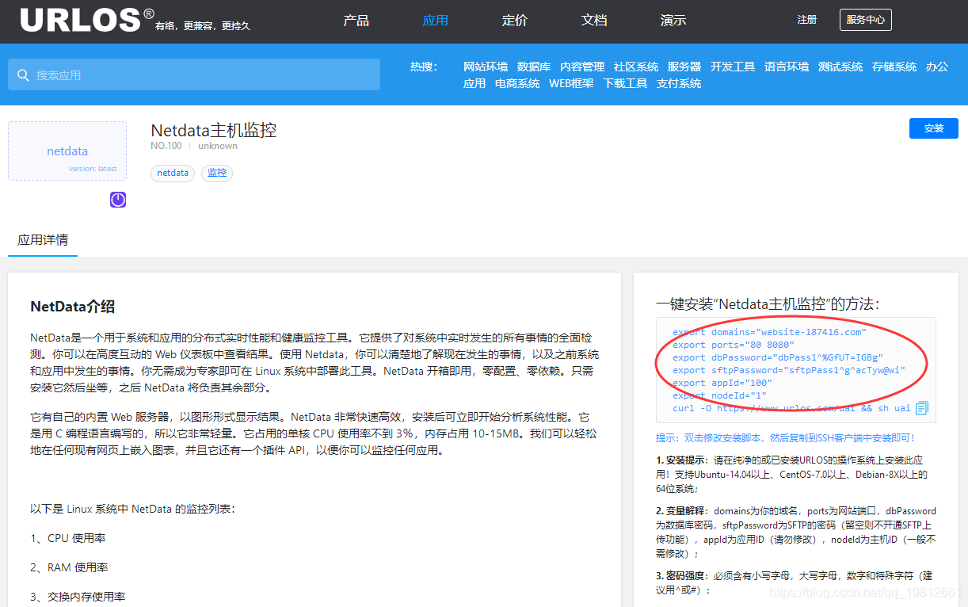Click the export sftpPassword script line
The width and height of the screenshot is (968, 607).
click(x=788, y=370)
